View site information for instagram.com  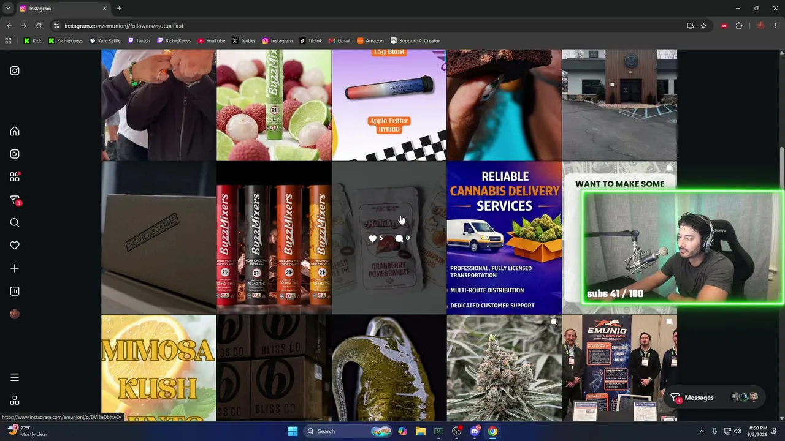pyautogui.click(x=56, y=26)
